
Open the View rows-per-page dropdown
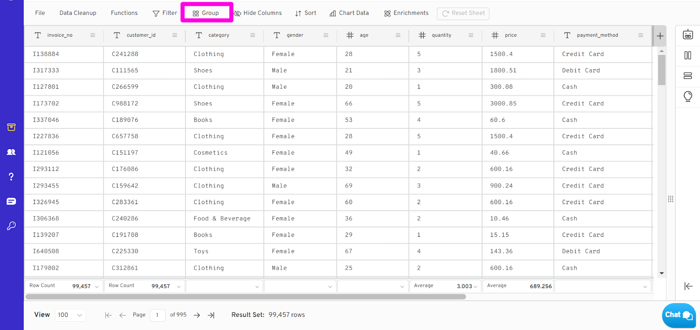[70, 315]
